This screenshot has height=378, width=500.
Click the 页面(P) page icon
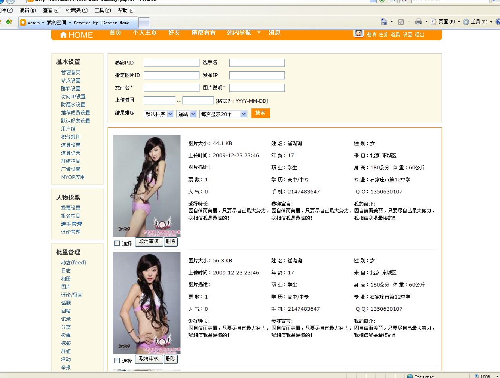click(x=434, y=22)
